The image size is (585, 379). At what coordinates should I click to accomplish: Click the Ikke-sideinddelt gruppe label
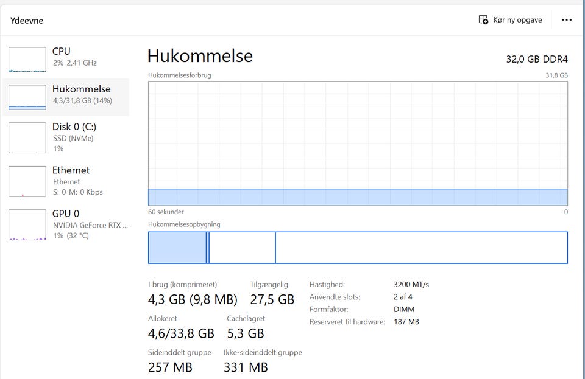[x=263, y=353]
